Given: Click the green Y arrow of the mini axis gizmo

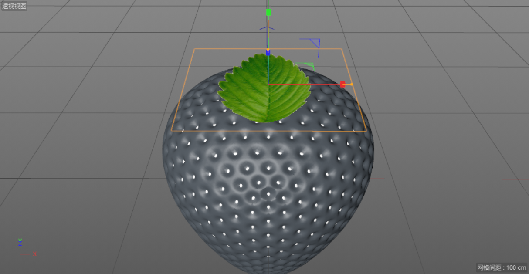Looking at the screenshot, I should [20, 240].
